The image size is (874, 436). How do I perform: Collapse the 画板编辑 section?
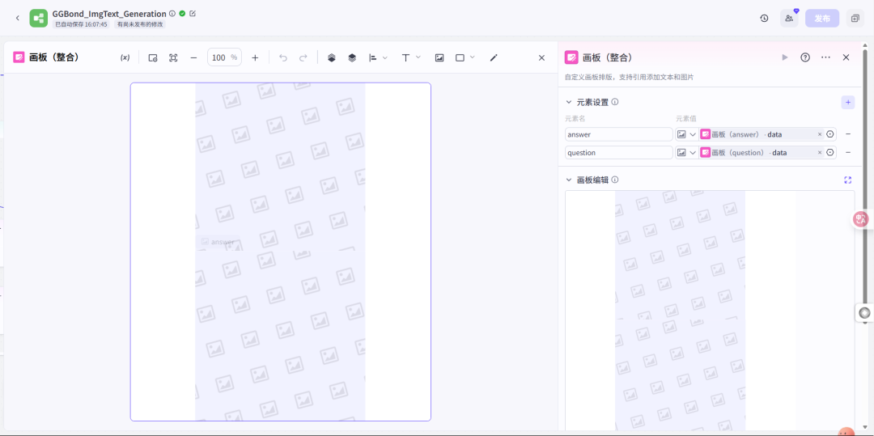(x=569, y=180)
